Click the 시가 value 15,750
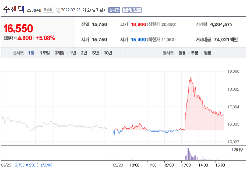246x172 pixels. [x=99, y=40]
